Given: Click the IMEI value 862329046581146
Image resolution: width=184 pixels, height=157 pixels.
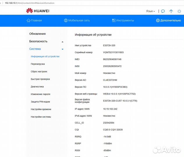Looking at the screenshot, I should coord(112,59).
